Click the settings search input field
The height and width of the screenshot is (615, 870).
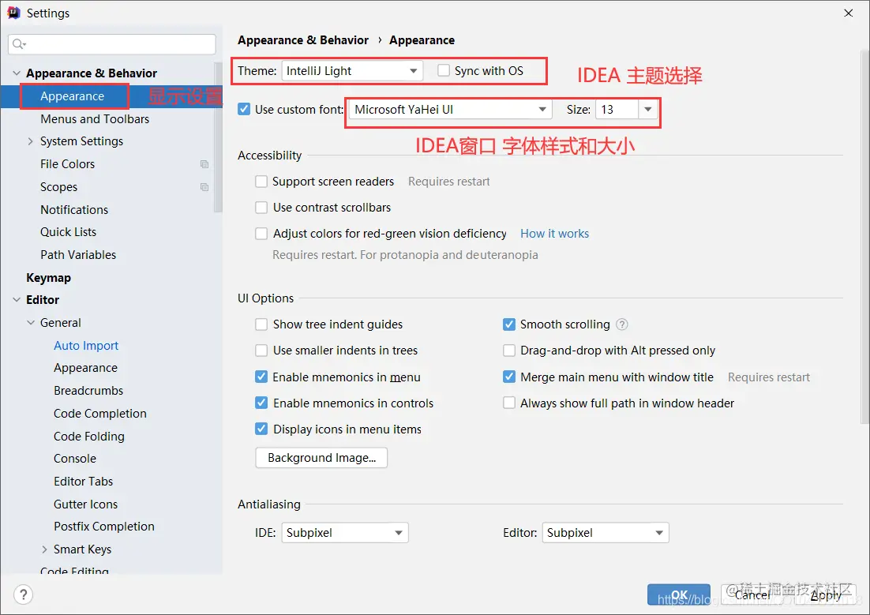(112, 44)
